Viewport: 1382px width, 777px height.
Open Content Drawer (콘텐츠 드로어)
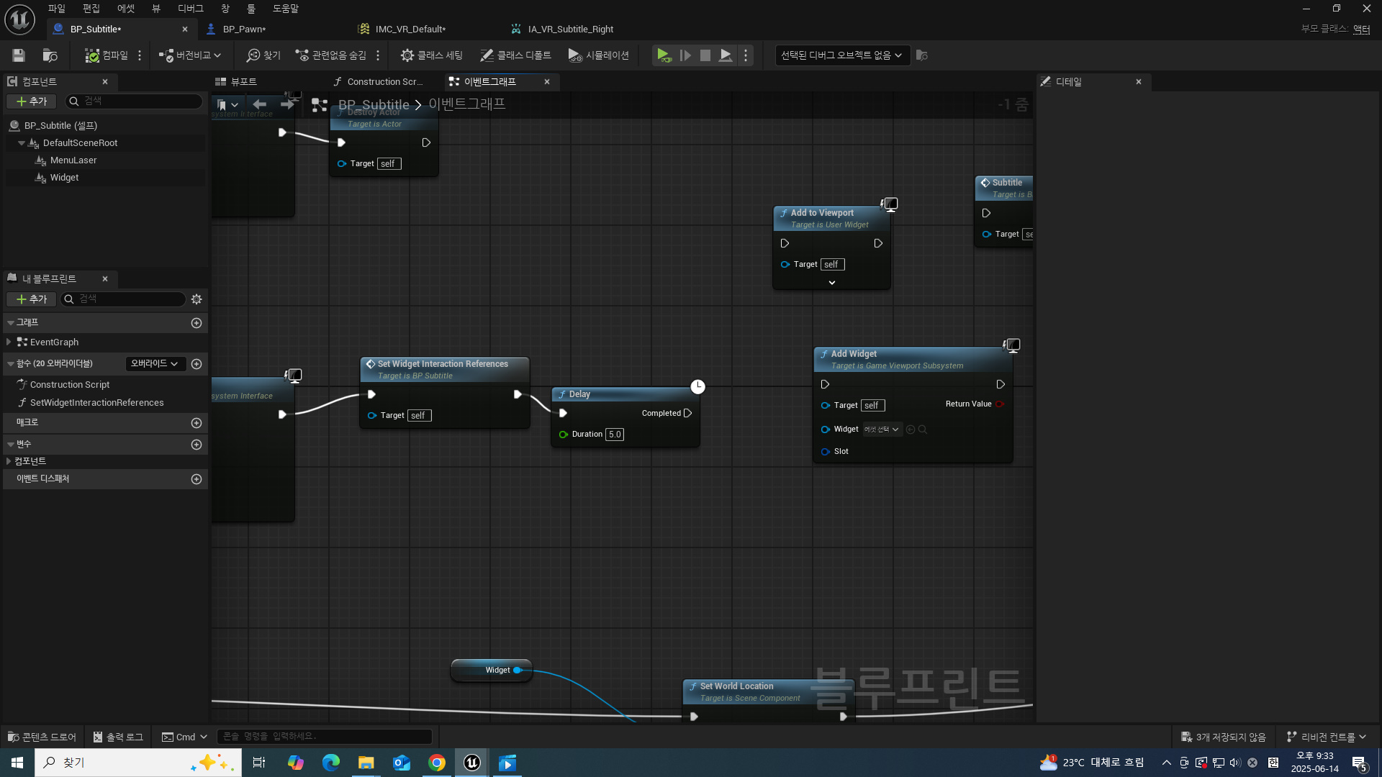point(42,737)
